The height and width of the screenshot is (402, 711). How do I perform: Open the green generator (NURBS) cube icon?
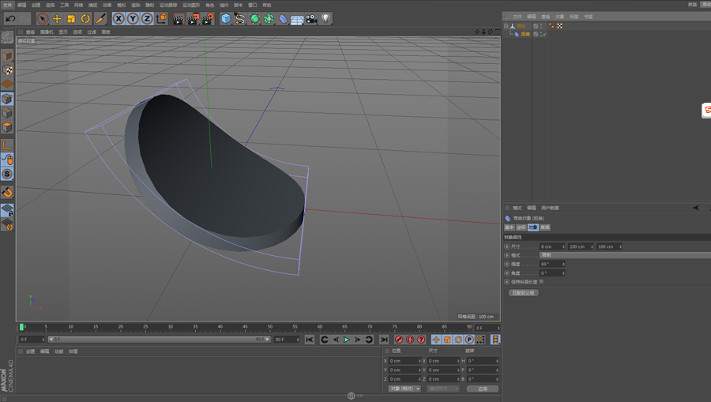coord(254,19)
